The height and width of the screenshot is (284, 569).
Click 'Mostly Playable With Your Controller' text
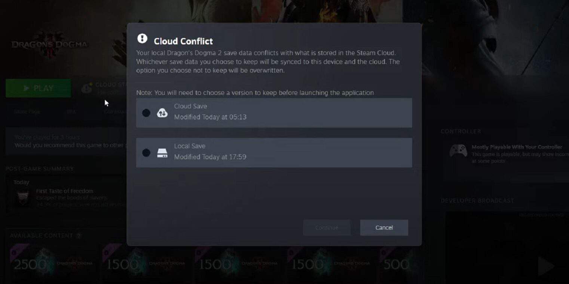[517, 147]
